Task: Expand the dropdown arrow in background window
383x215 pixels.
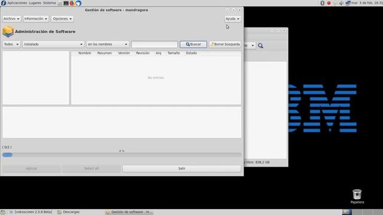Action: (x=253, y=45)
